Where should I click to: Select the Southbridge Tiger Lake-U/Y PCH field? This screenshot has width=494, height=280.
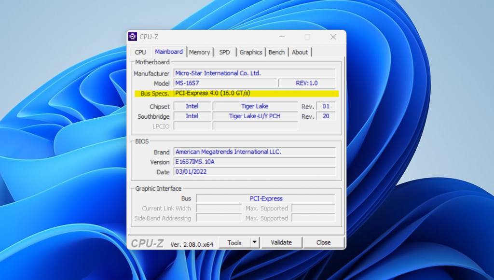click(255, 116)
